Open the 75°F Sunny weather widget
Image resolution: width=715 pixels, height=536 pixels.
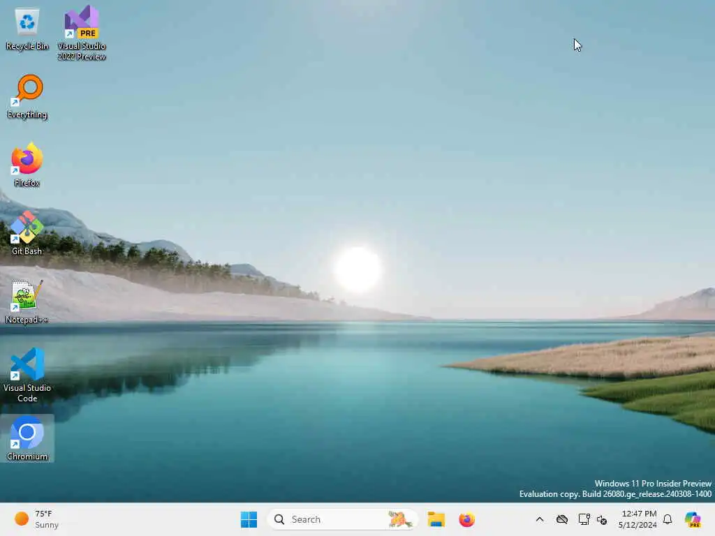point(37,519)
